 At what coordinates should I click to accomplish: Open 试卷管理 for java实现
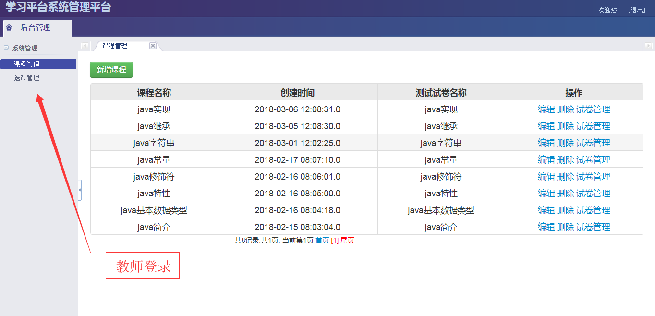click(x=593, y=109)
